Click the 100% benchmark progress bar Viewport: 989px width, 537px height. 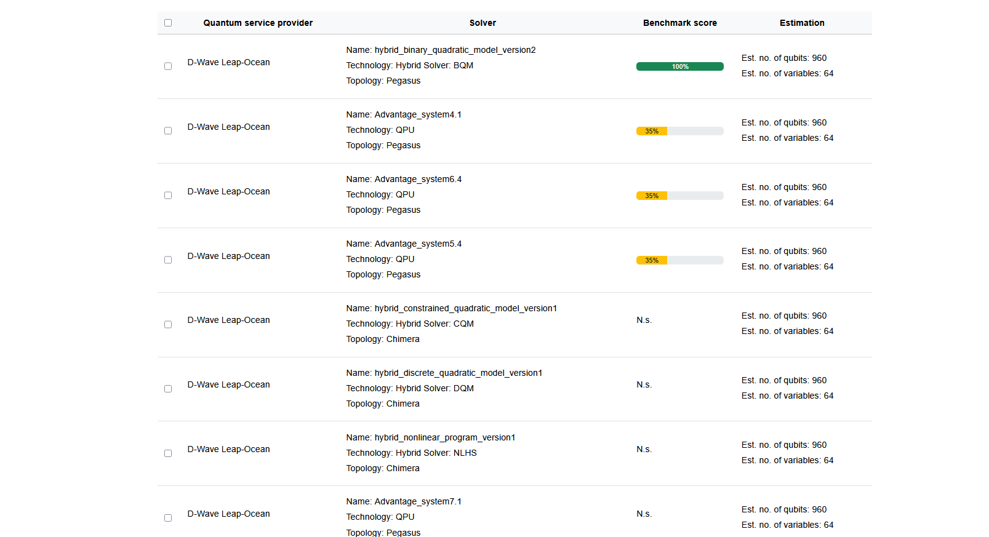[x=679, y=66]
